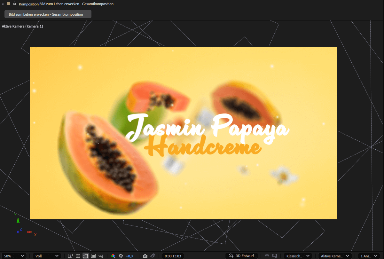Select the Gesamtkomposition breadcrumb tab

(x=48, y=14)
